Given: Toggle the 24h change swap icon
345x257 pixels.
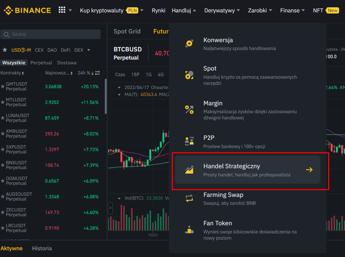Looking at the screenshot, I should coord(97,73).
